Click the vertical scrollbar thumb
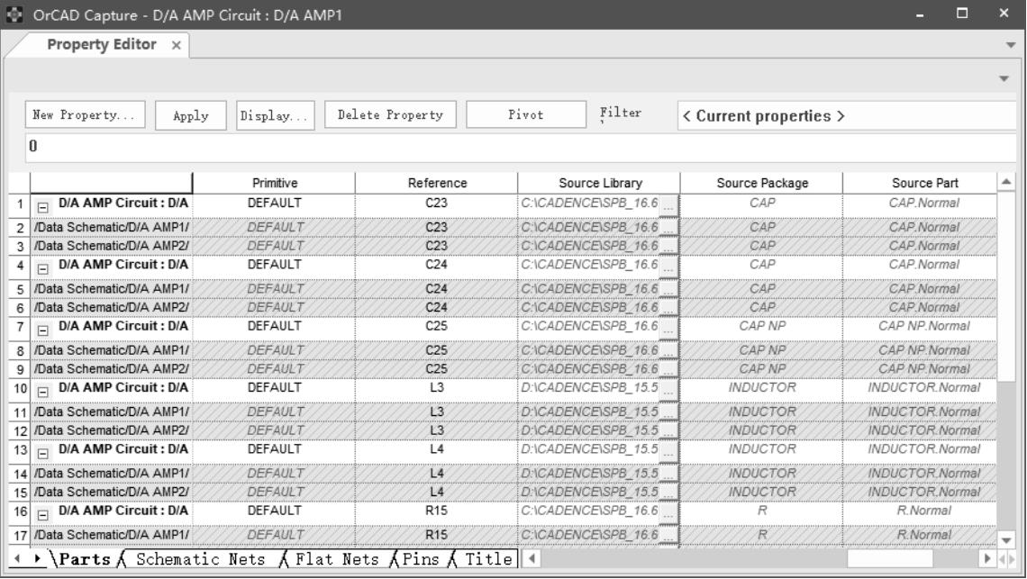Viewport: 1027px width, 579px height. (1006, 285)
